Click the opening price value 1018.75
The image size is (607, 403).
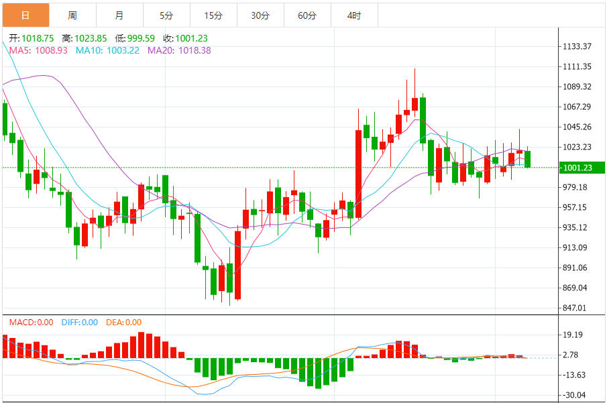38,38
